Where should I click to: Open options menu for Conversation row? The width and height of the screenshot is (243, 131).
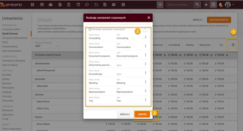[146, 46]
